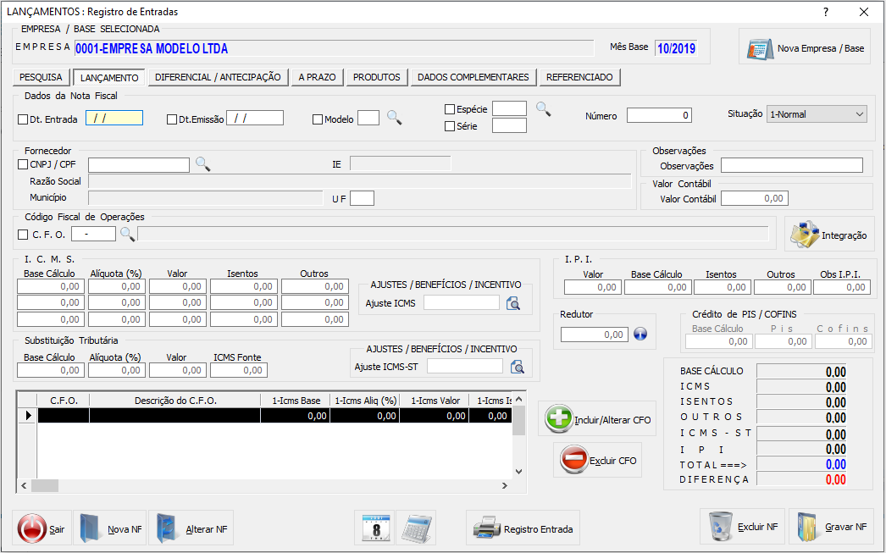
Task: Focus the Série input field
Action: point(509,125)
